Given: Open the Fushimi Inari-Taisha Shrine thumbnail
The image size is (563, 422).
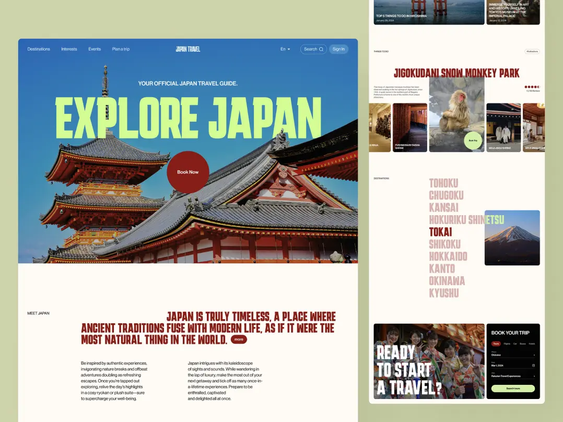Looking at the screenshot, I should click(410, 127).
